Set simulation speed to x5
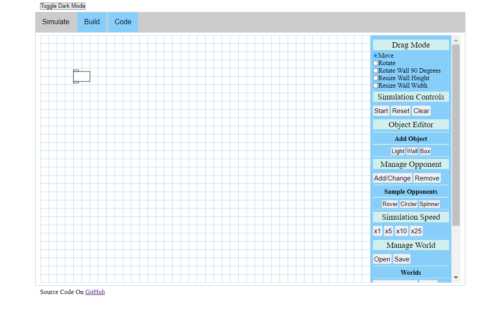The height and width of the screenshot is (313, 494). (388, 231)
